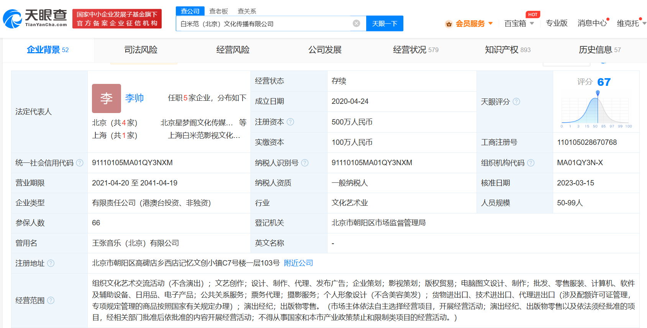This screenshot has width=647, height=328.
Task: Click the TianYanCha logo
Action: pos(35,19)
